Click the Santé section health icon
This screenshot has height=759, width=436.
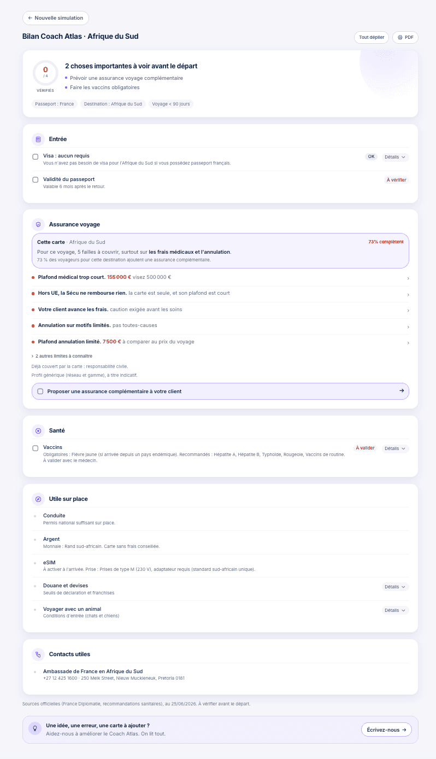pos(38,431)
